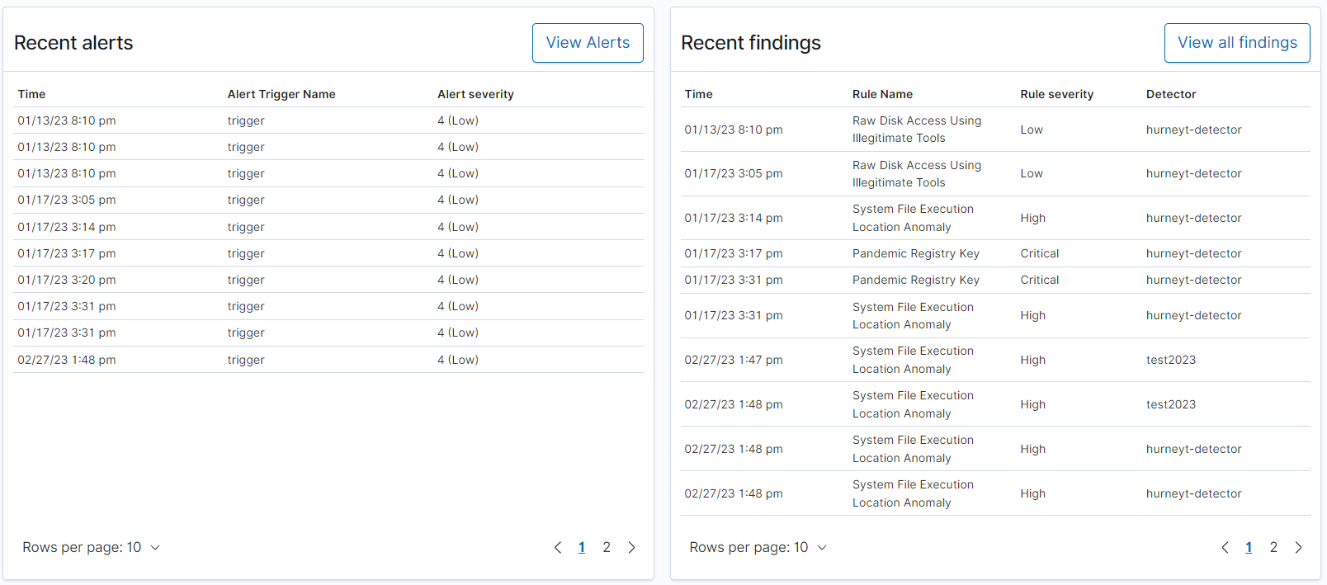Screen dimensions: 1327x585
Task: Sort findings by Detector column header
Action: click(1170, 94)
